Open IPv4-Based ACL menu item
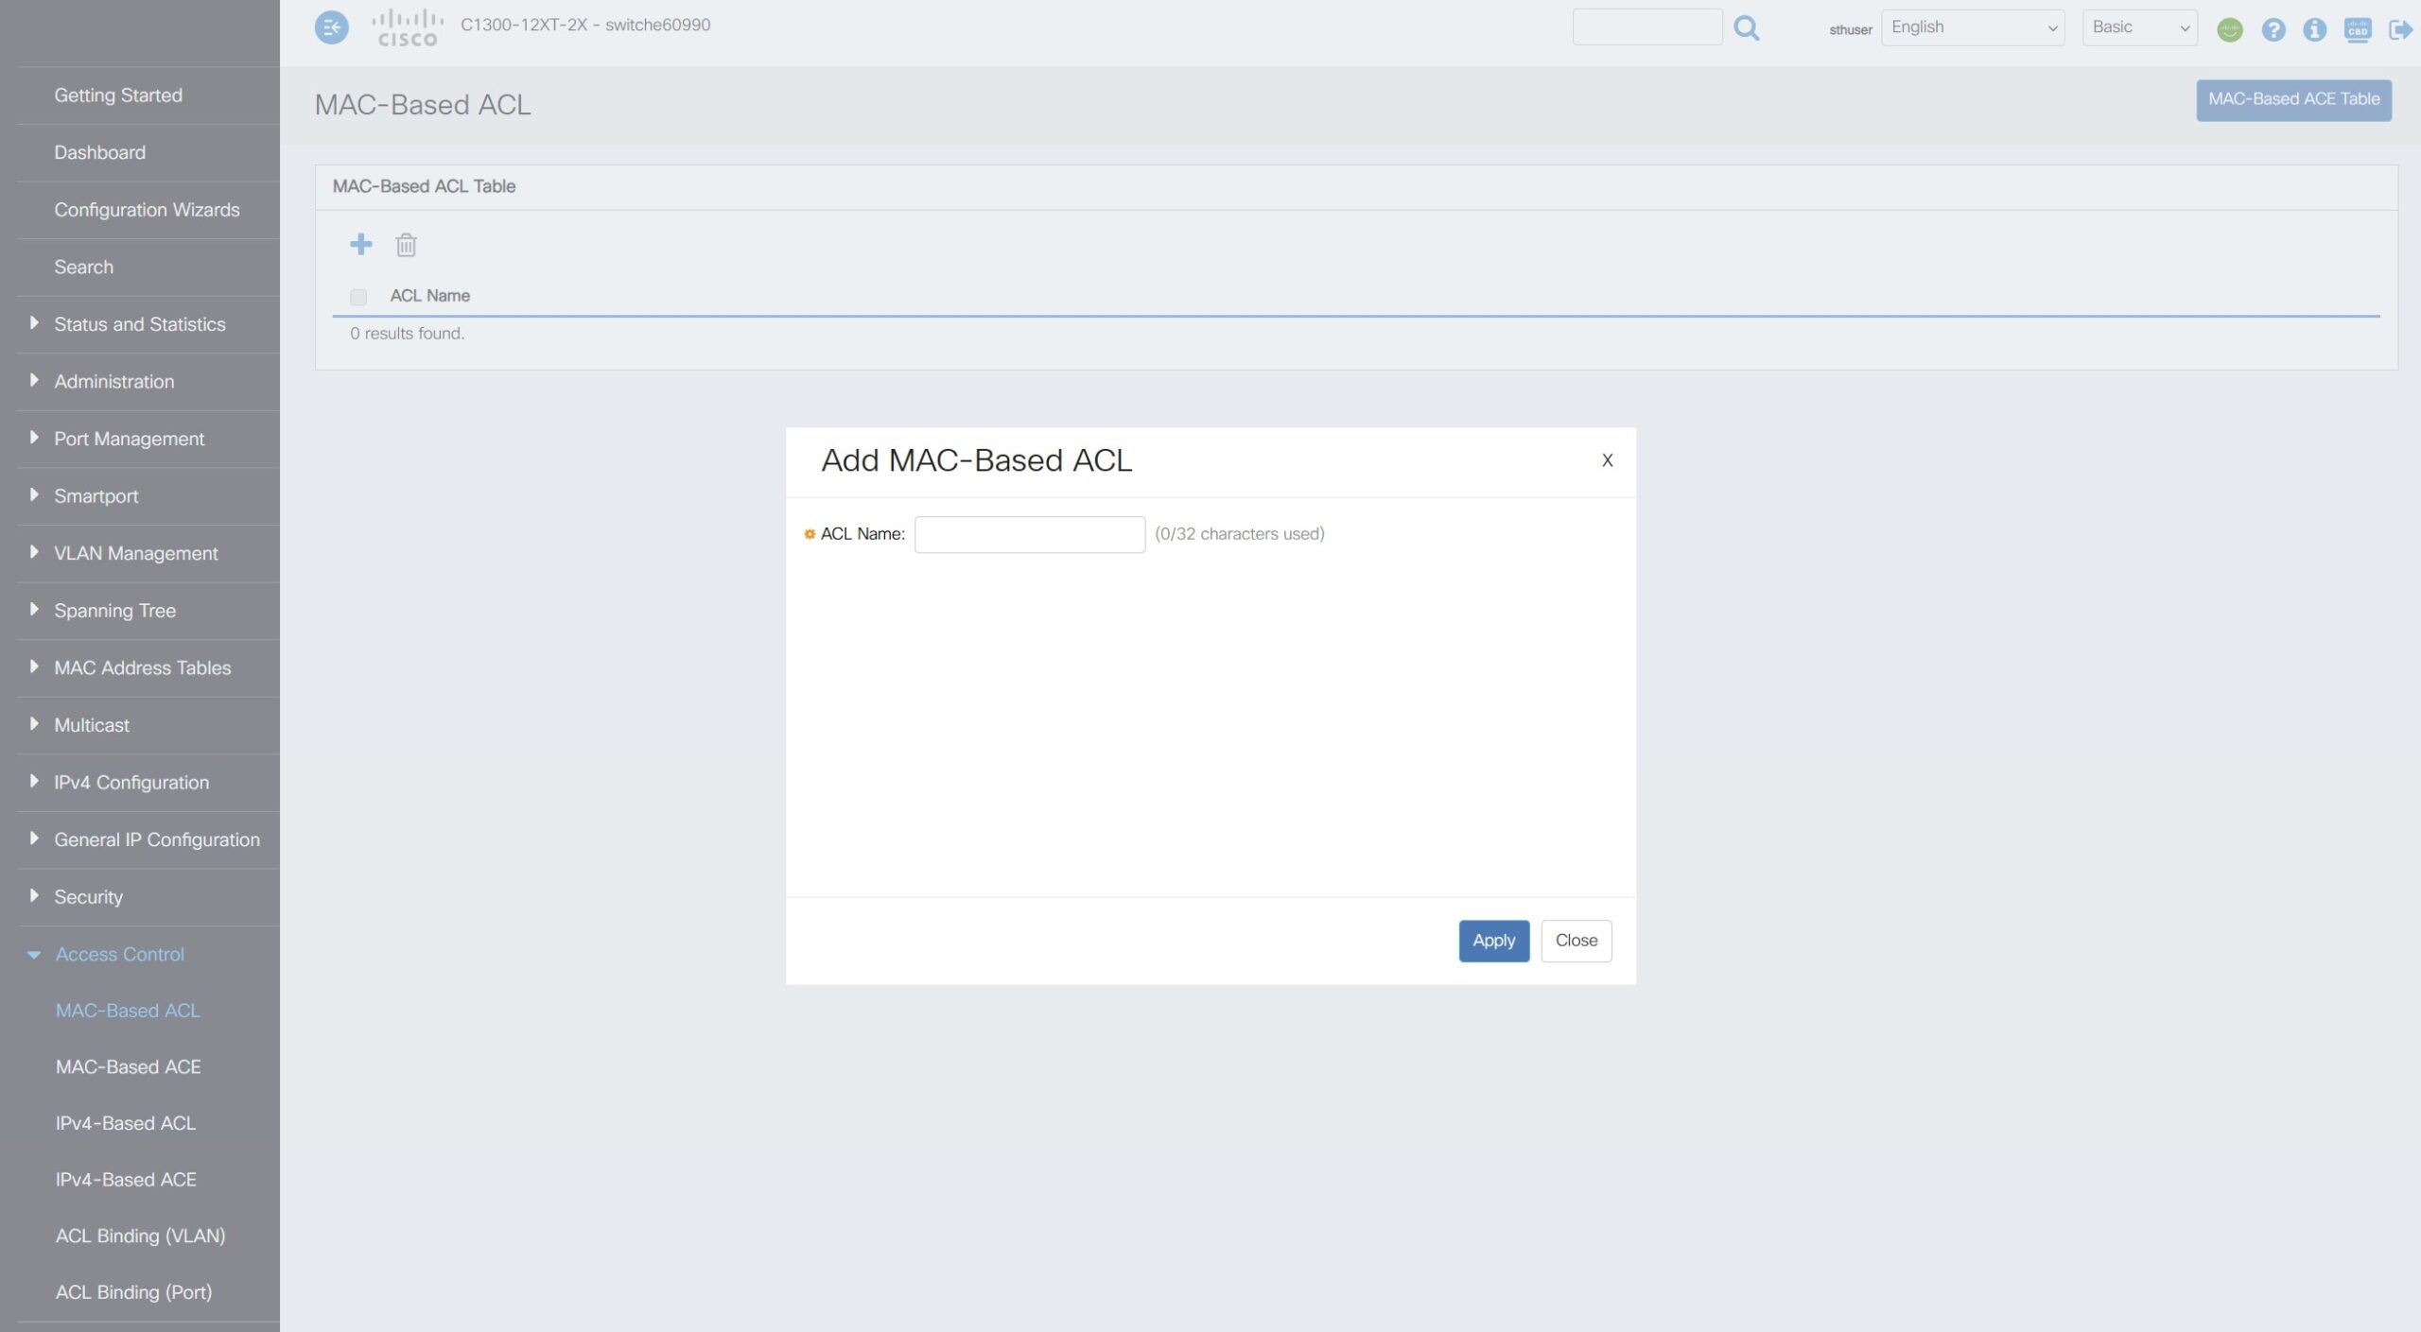Viewport: 2421px width, 1332px height. pos(126,1123)
